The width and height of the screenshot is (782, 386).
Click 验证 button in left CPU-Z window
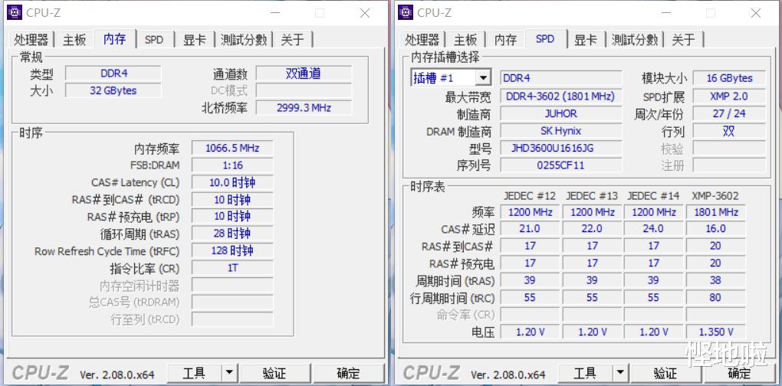tap(274, 373)
